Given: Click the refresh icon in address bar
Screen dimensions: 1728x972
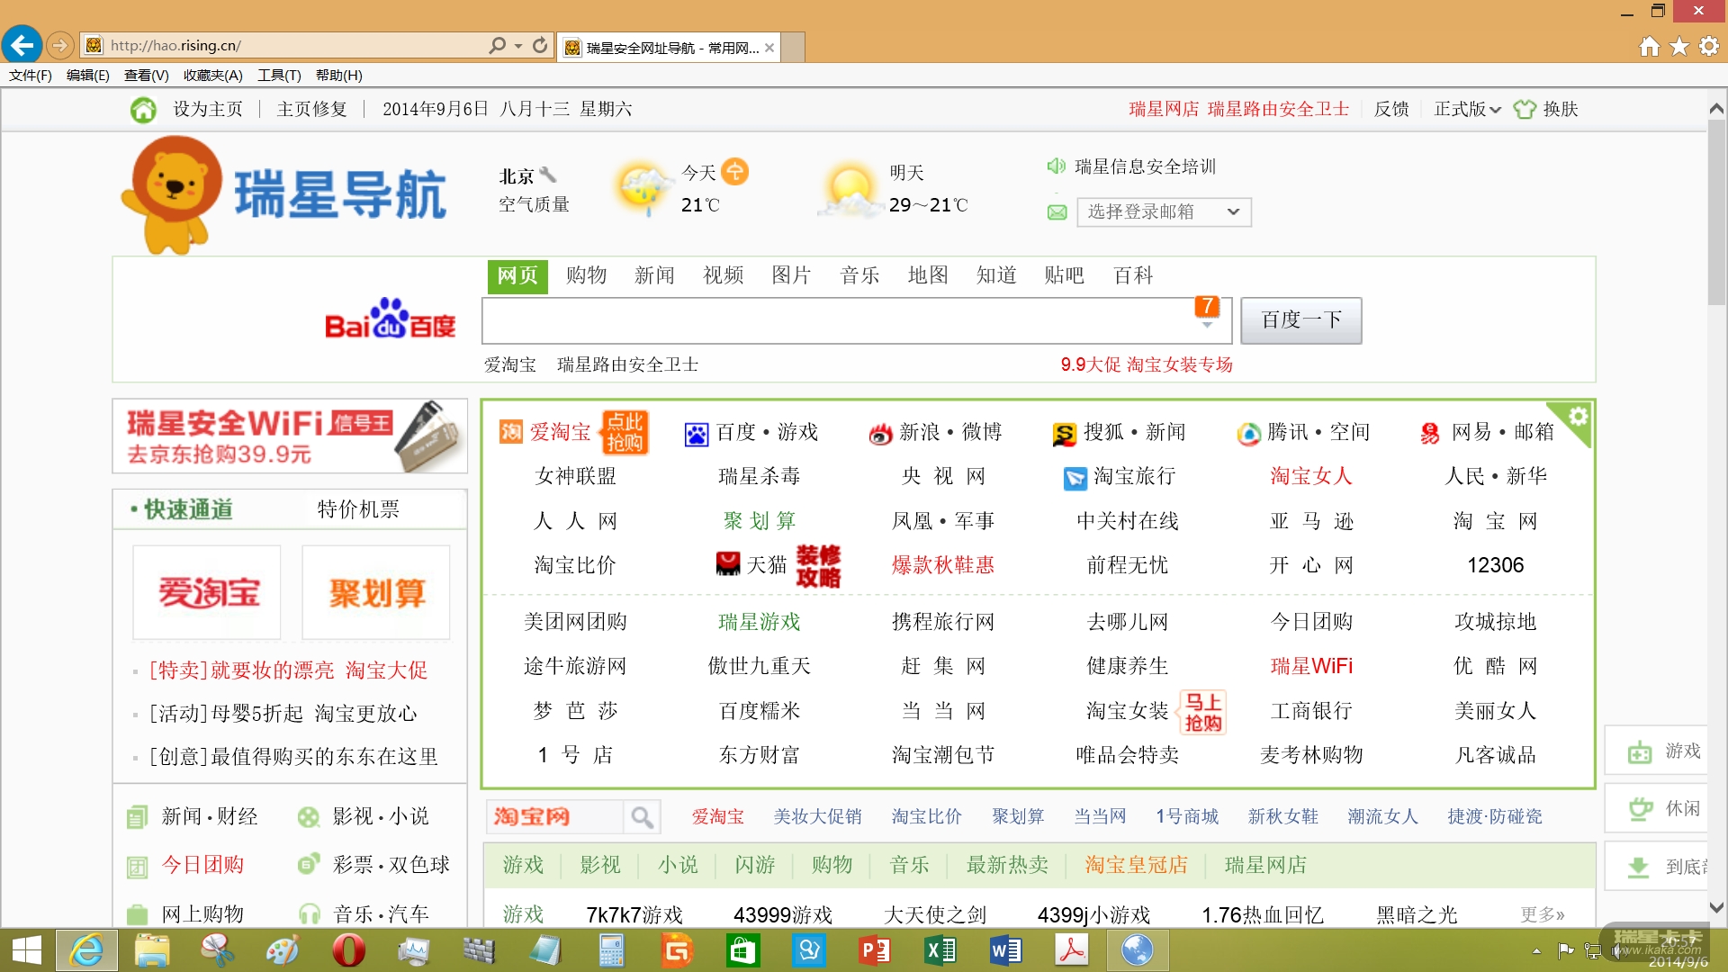Looking at the screenshot, I should click(x=540, y=45).
